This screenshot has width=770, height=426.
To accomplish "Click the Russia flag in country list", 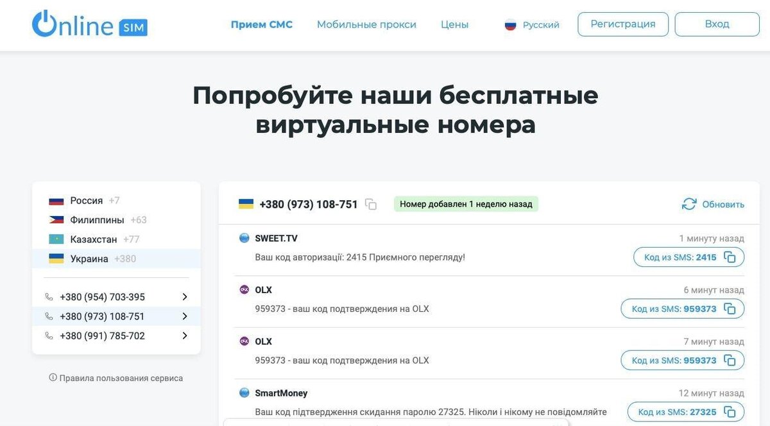I will pyautogui.click(x=56, y=200).
